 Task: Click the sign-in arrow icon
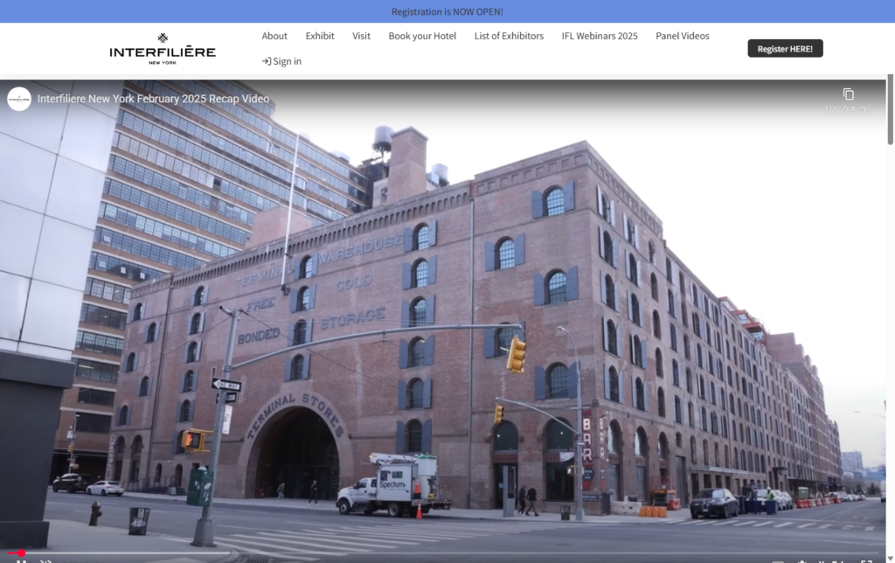266,61
